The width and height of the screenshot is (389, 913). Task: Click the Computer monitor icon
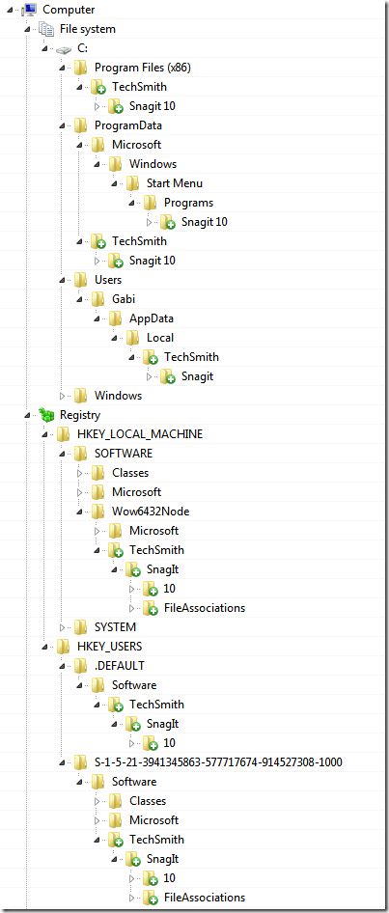pyautogui.click(x=29, y=10)
